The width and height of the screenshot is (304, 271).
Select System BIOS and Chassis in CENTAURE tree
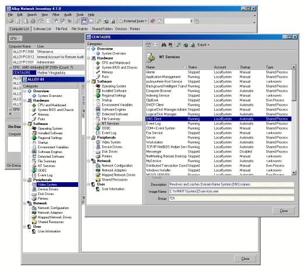(x=120, y=68)
